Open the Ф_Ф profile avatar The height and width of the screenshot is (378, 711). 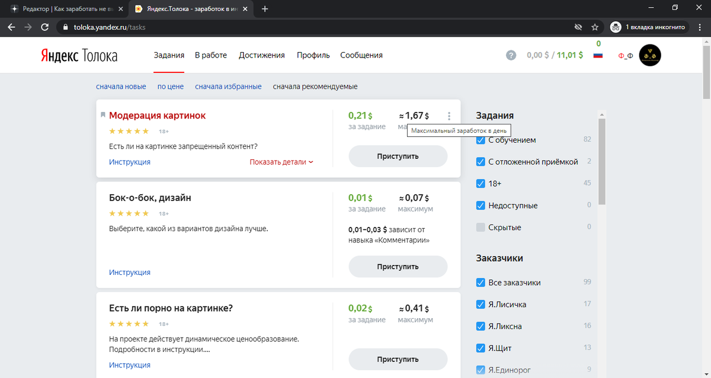coord(649,55)
